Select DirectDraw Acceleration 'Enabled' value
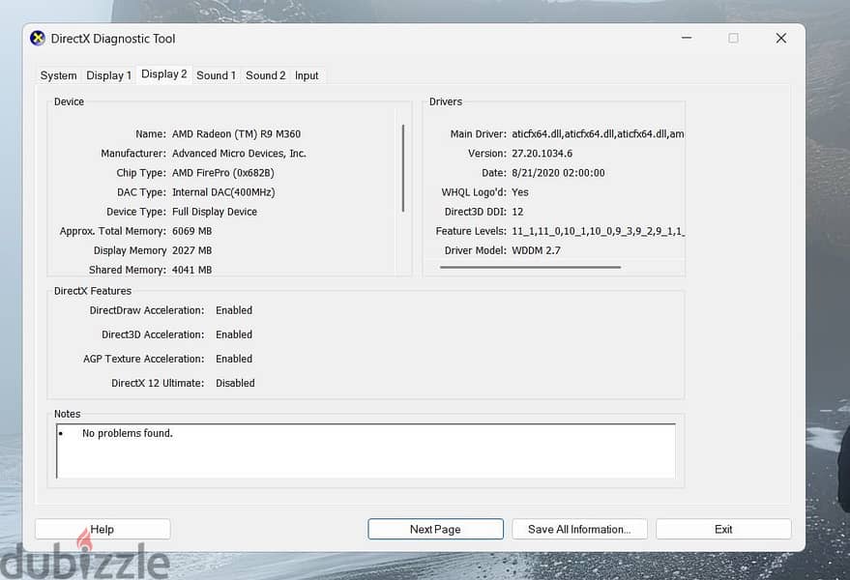850x580 pixels. [234, 310]
